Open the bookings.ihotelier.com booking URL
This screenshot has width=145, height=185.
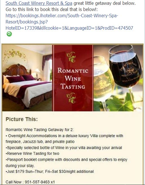tap(69, 22)
